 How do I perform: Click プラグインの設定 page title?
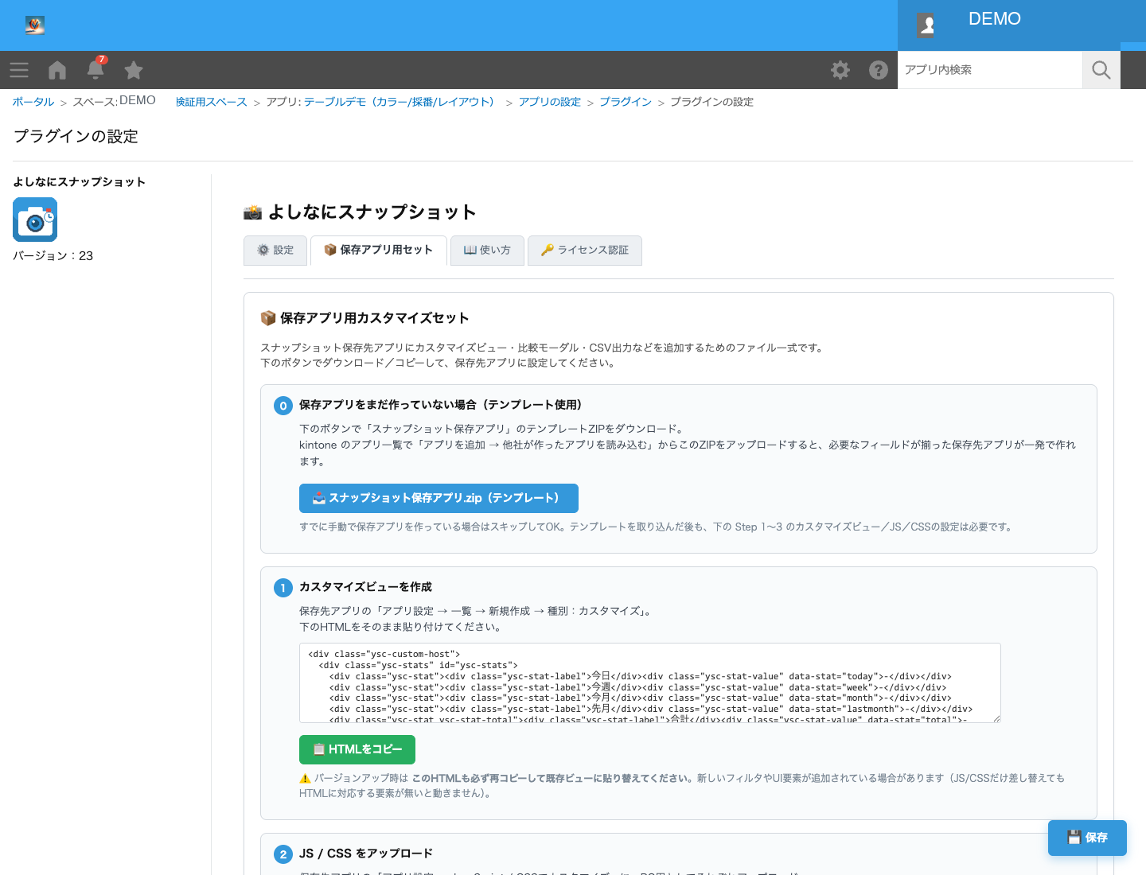click(x=76, y=137)
